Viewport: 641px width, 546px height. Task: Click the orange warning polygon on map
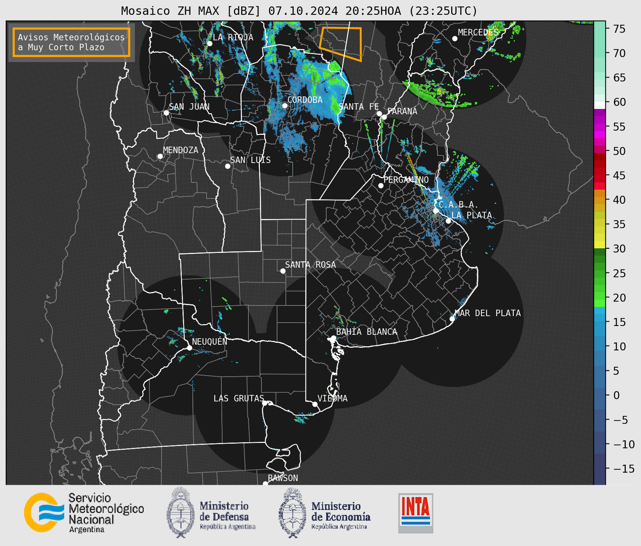(340, 44)
